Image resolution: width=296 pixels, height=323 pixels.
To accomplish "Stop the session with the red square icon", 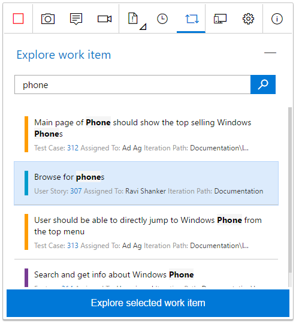I will [18, 19].
